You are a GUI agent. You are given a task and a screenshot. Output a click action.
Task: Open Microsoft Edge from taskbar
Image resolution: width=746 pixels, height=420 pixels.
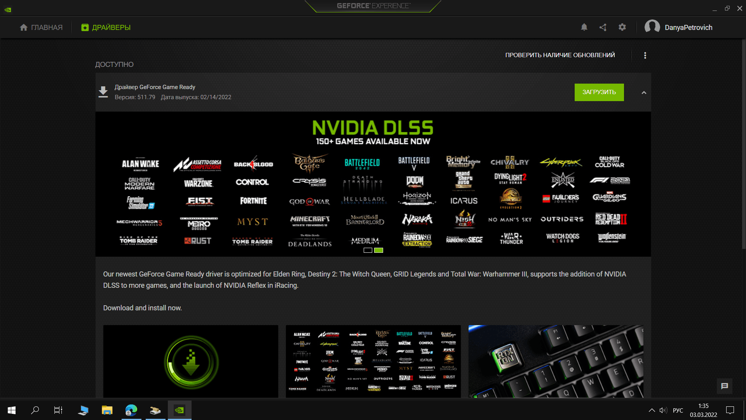click(x=131, y=410)
